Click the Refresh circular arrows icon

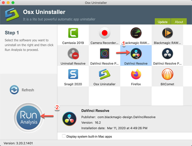pos(14,90)
